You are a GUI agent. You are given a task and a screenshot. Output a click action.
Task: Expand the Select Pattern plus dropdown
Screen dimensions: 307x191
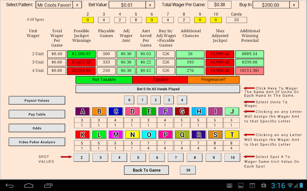77,5
